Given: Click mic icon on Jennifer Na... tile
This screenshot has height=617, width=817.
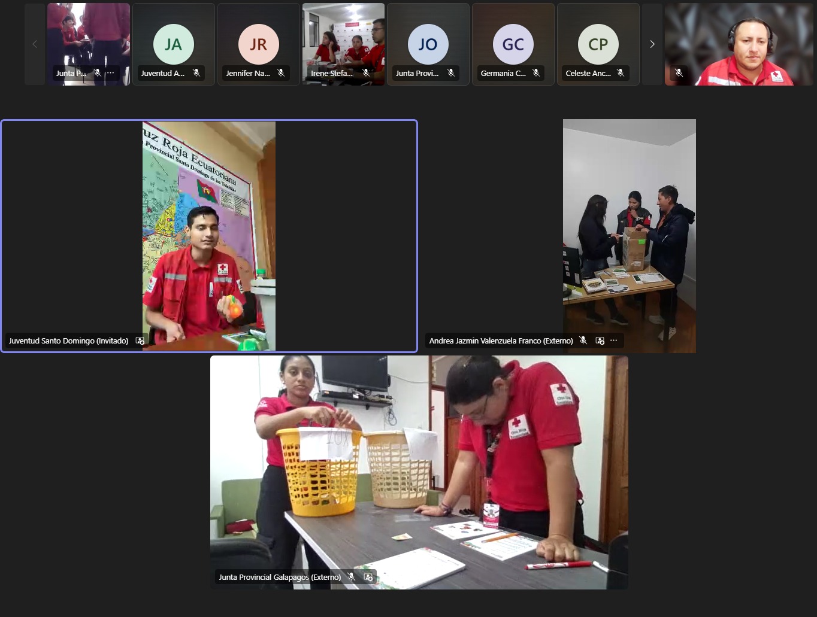Looking at the screenshot, I should click(281, 73).
